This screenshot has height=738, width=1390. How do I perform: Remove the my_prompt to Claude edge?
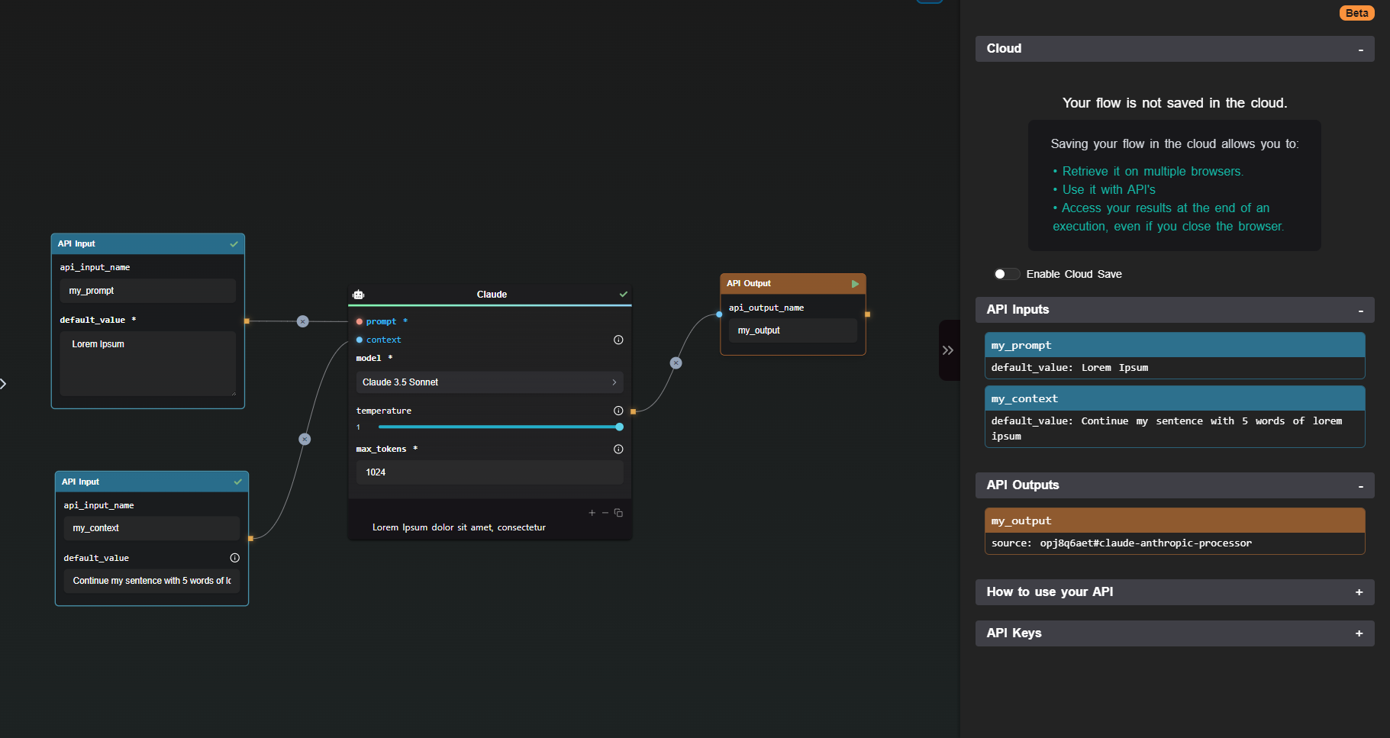point(303,321)
